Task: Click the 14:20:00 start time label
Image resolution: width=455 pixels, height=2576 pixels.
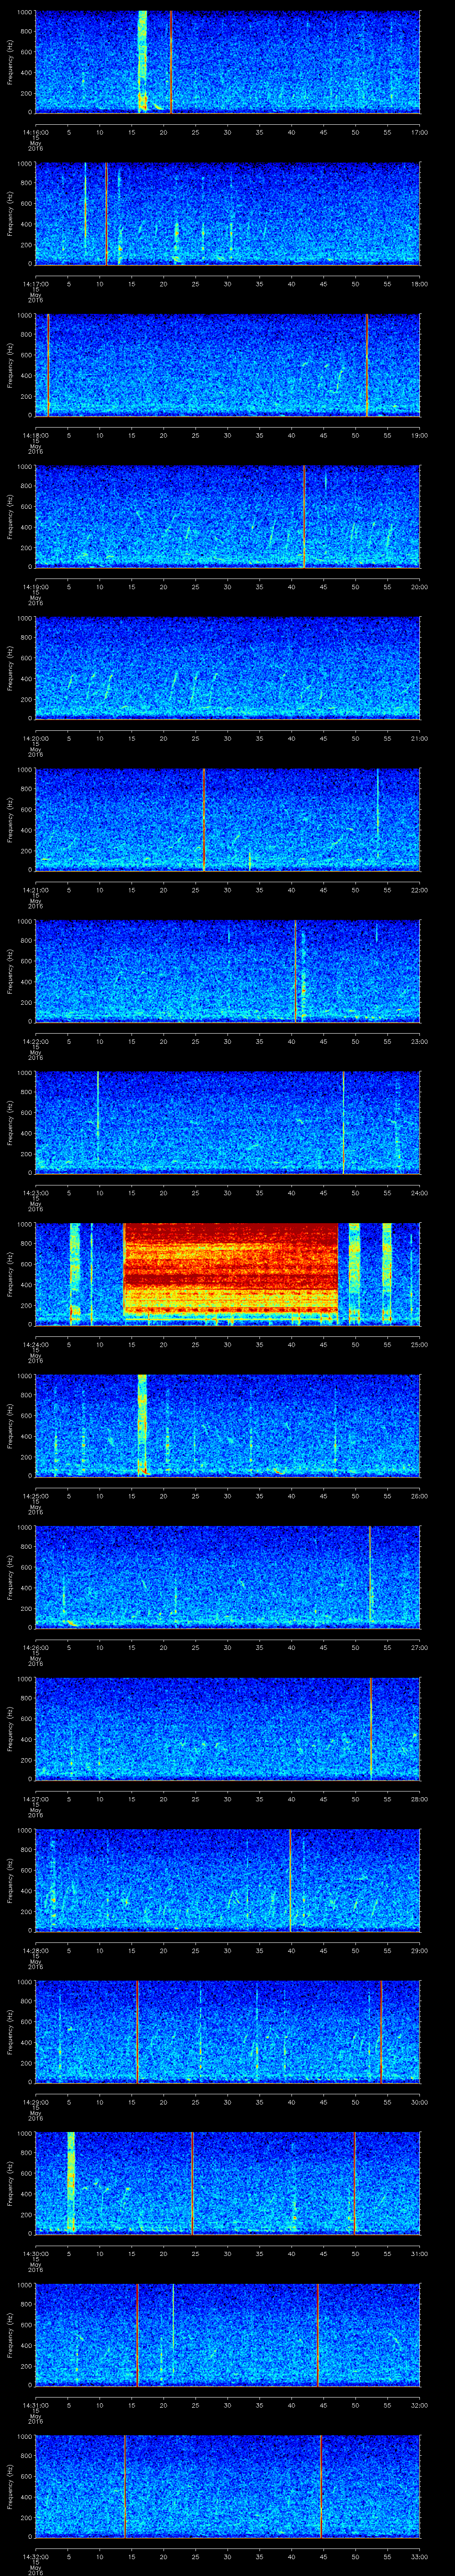Action: [x=35, y=738]
